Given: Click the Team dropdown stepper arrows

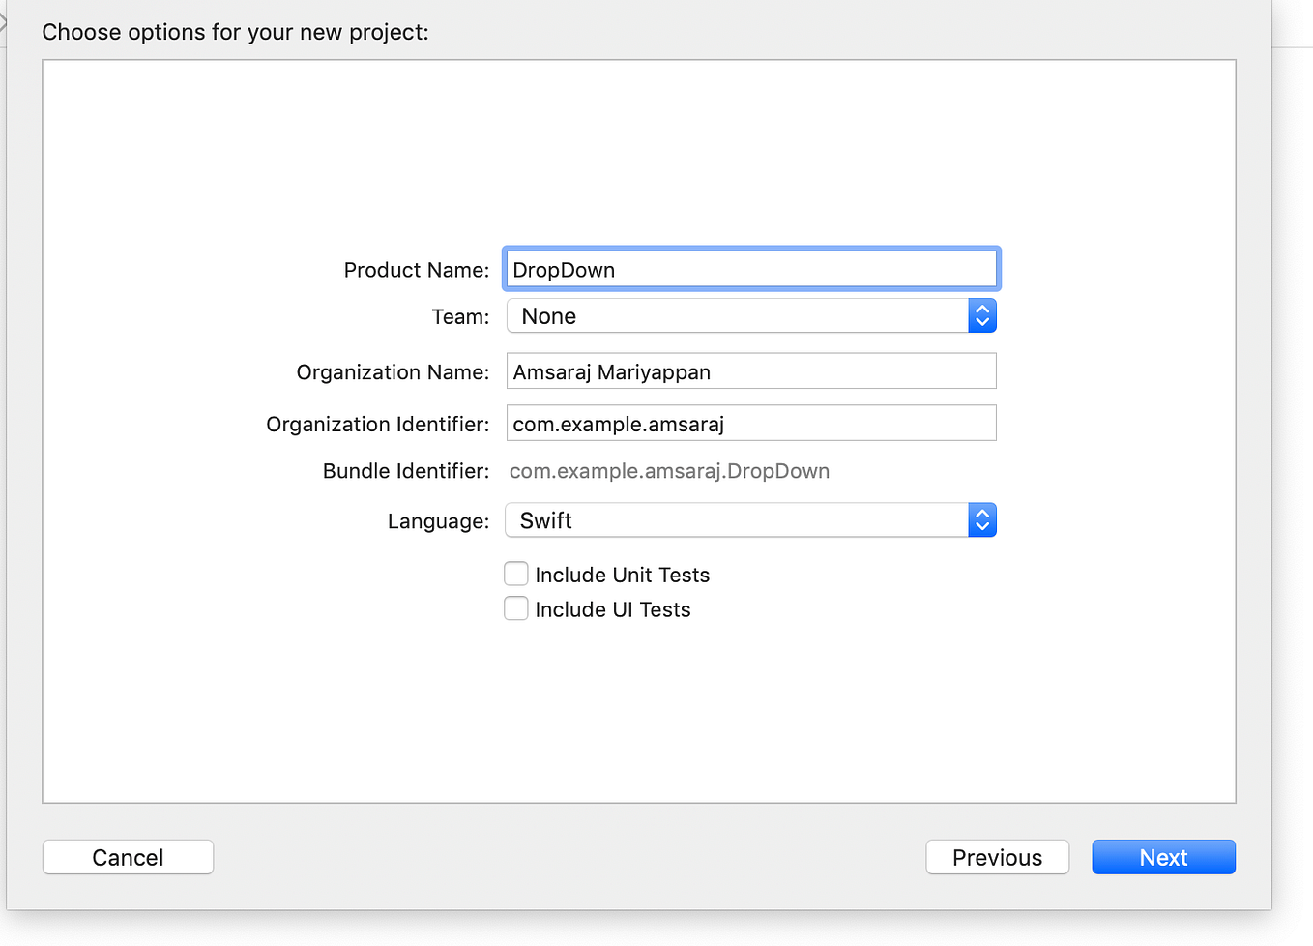Looking at the screenshot, I should tap(982, 315).
